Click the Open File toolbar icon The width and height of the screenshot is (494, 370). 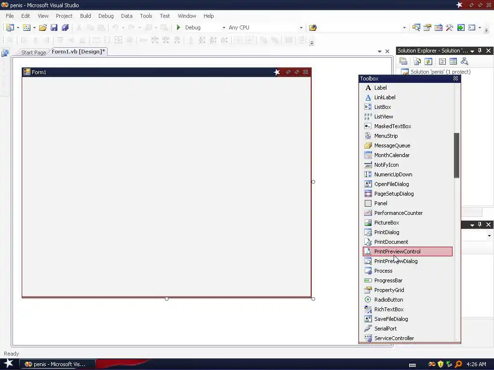[x=43, y=27]
